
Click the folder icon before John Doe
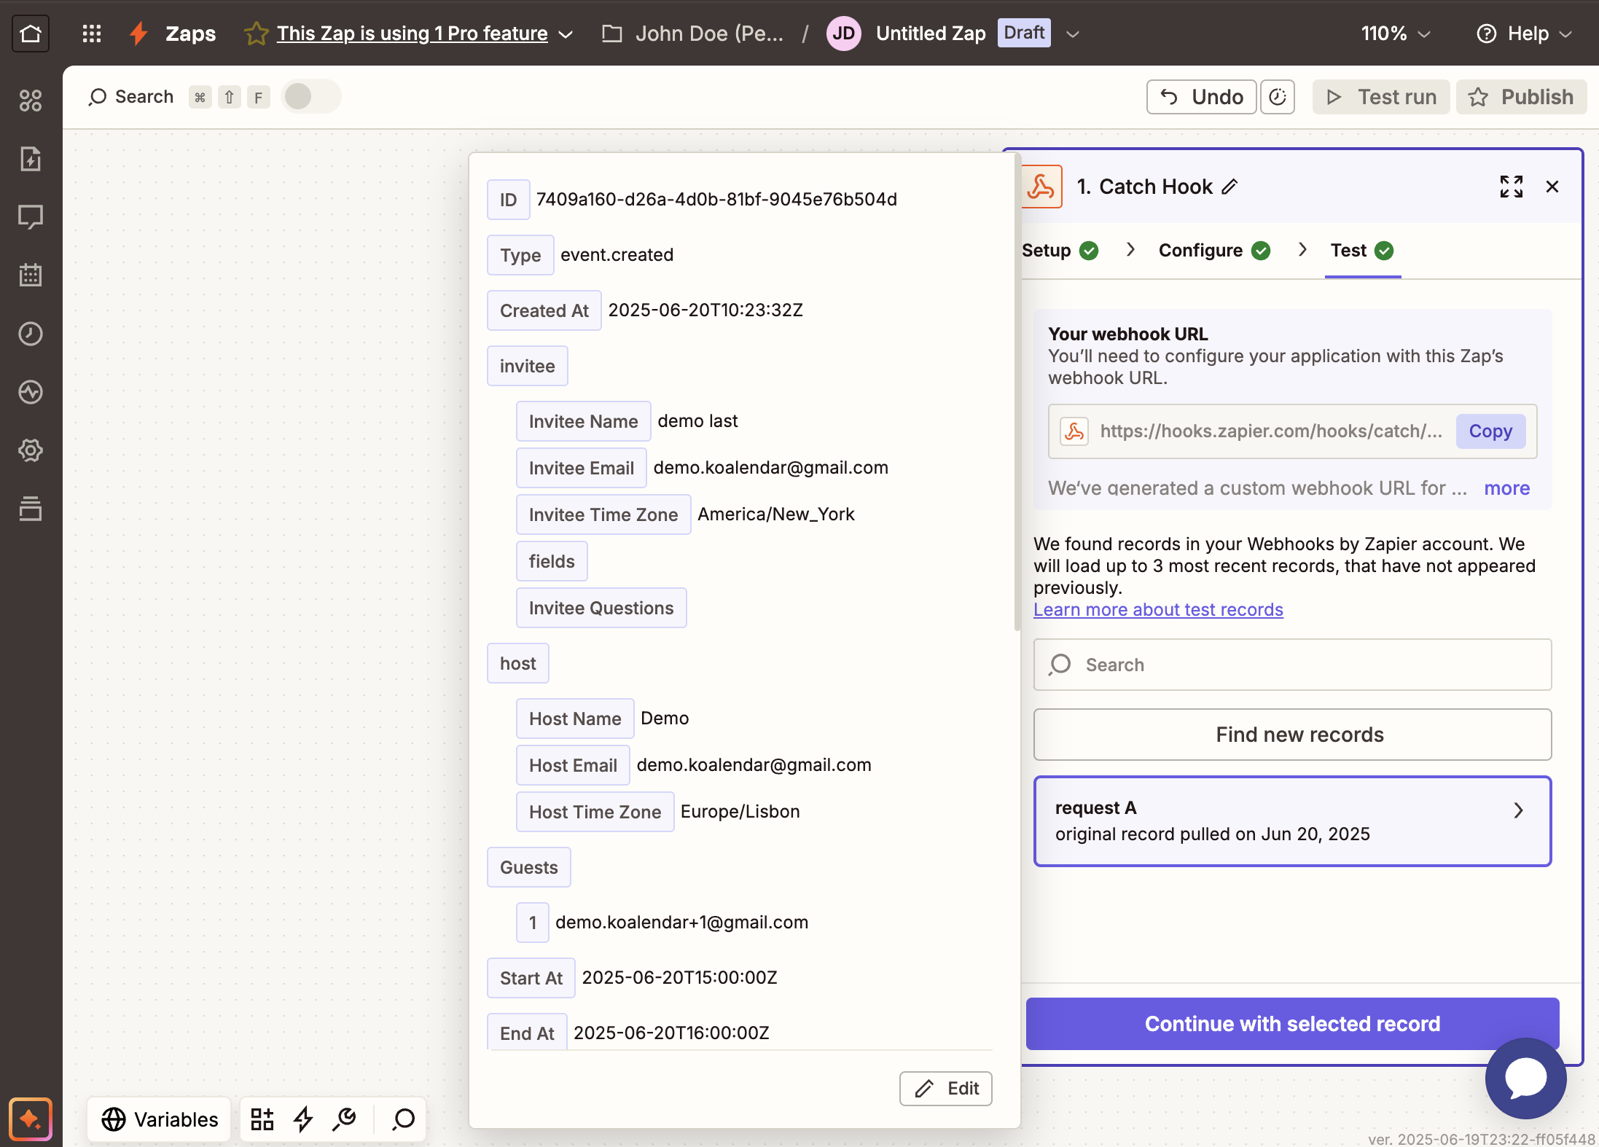click(612, 34)
